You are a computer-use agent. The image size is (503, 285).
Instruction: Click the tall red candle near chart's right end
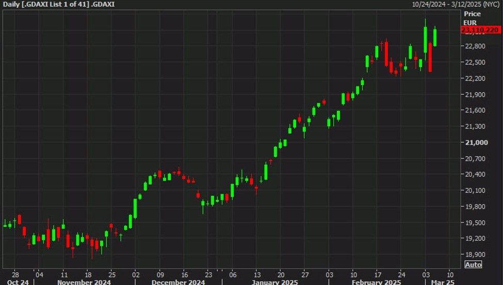pos(430,57)
